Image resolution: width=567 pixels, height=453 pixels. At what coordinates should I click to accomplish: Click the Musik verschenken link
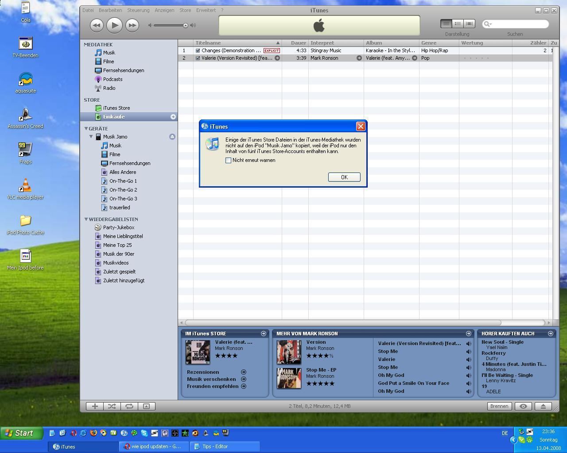pos(211,379)
